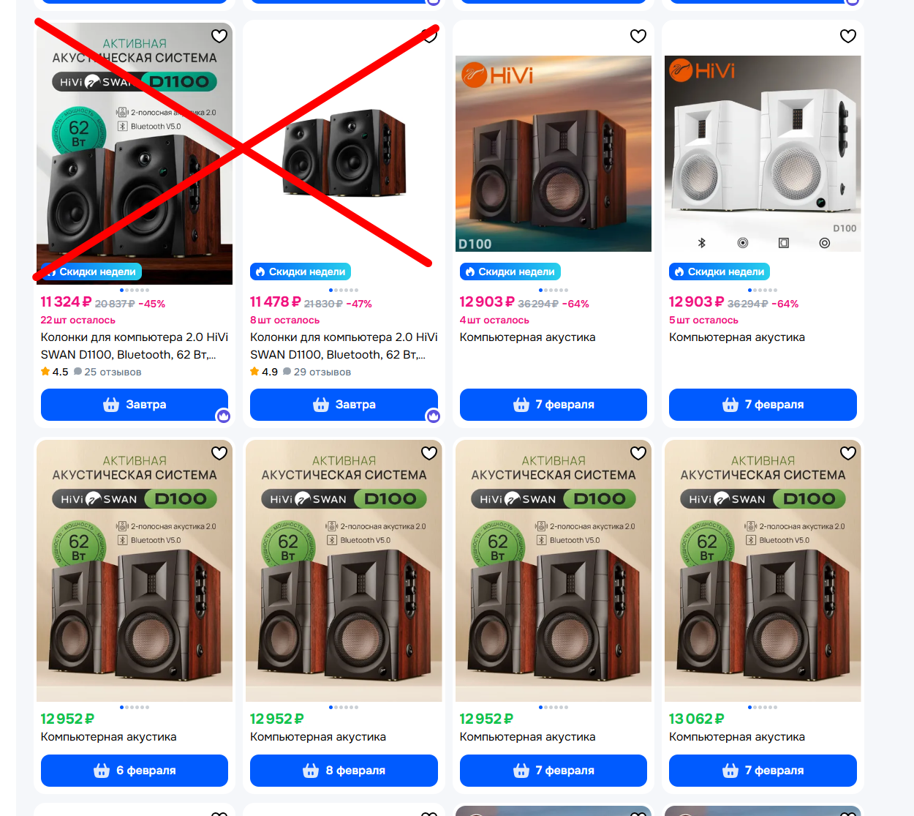Click the star rating 4.9 icon
Viewport: 914px width, 816px height.
254,372
